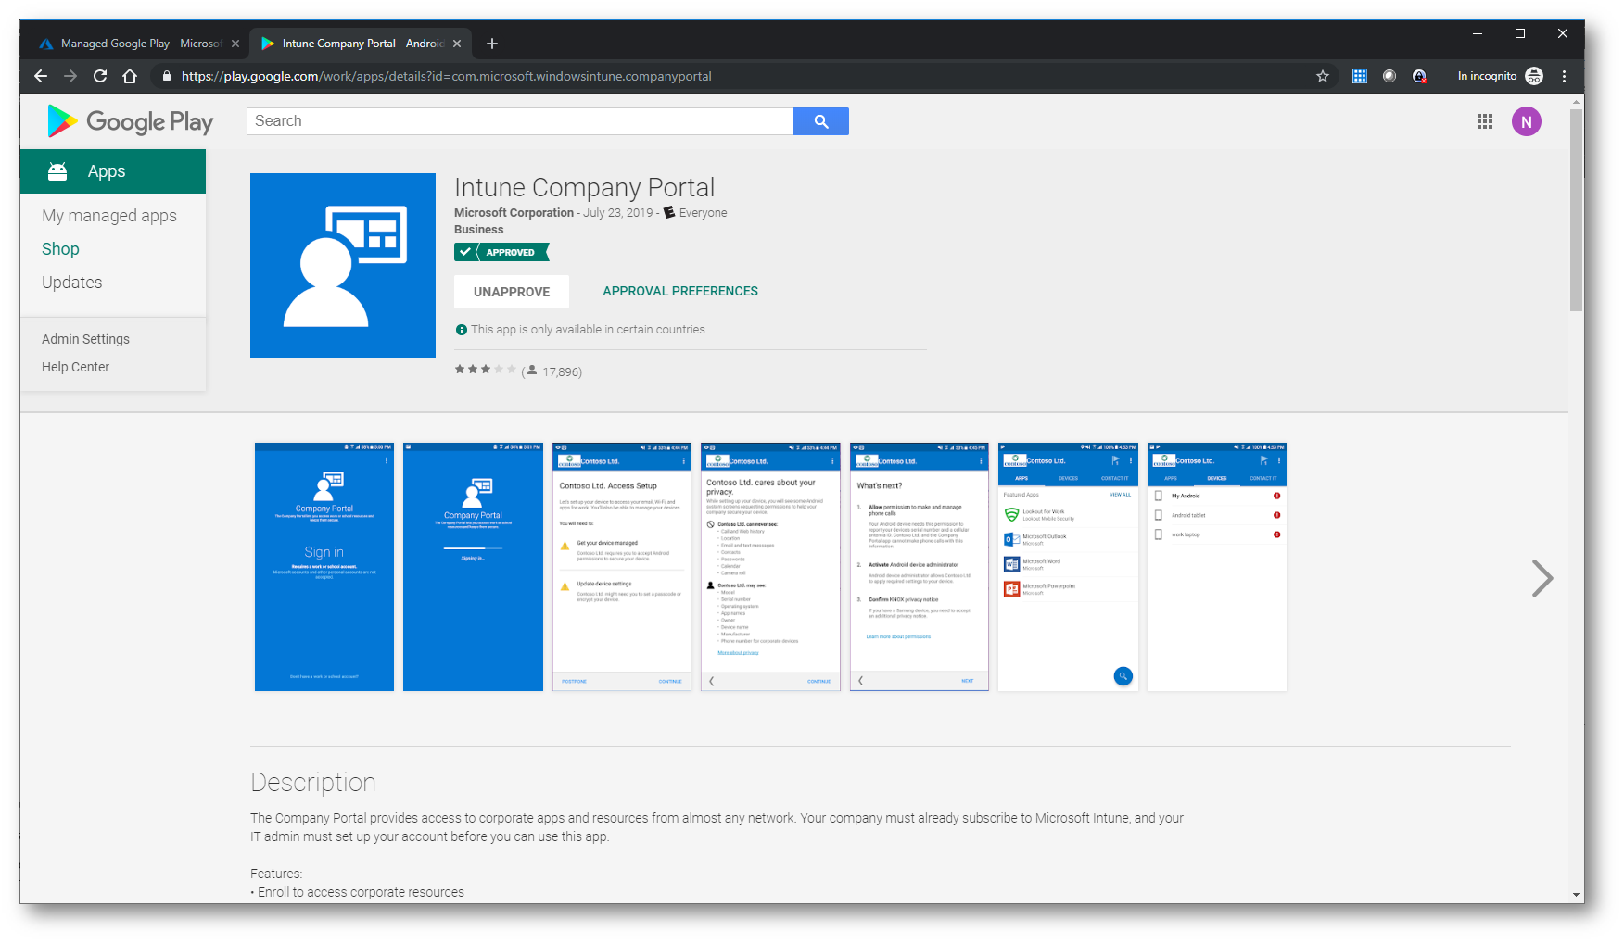
Task: Click the UNAPPROVE button
Action: 512,292
